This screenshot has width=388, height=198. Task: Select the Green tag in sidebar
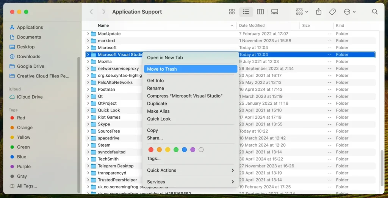[x=20, y=147]
